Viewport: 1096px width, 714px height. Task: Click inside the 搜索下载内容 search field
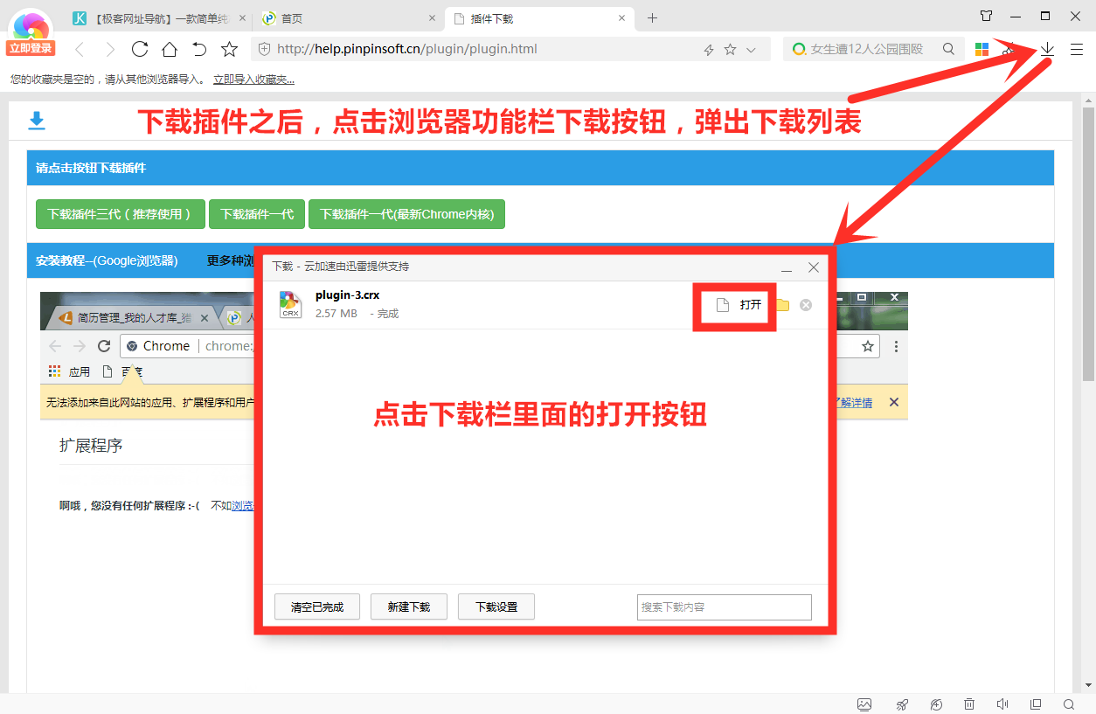[724, 607]
